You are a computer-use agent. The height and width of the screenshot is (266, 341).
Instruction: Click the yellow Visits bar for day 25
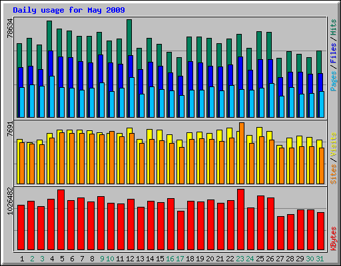pos(259,132)
